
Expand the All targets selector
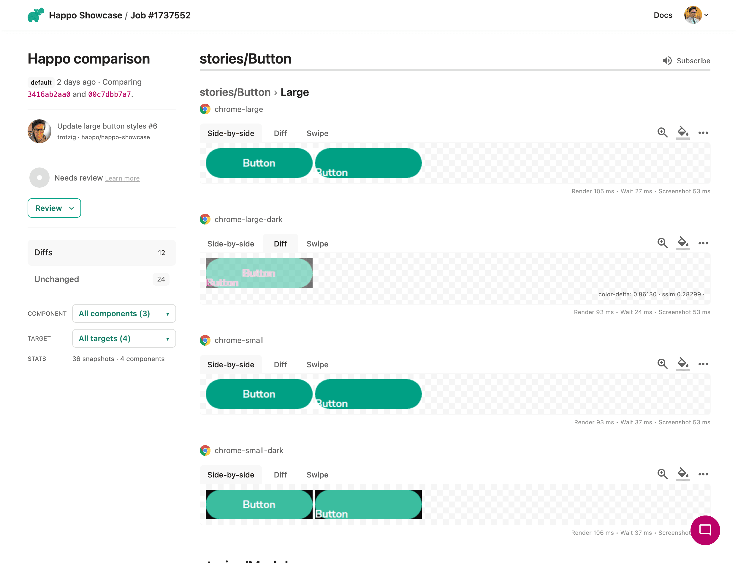(x=123, y=339)
